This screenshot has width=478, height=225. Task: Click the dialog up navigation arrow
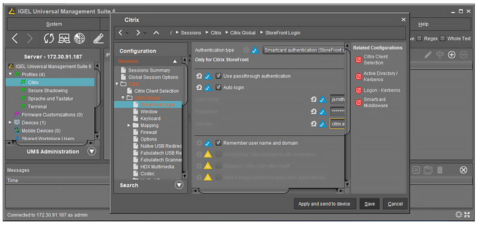tap(156, 32)
